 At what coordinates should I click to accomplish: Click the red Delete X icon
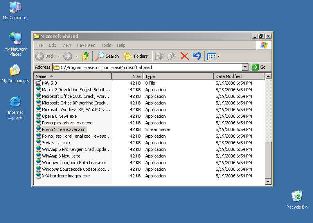(184, 56)
